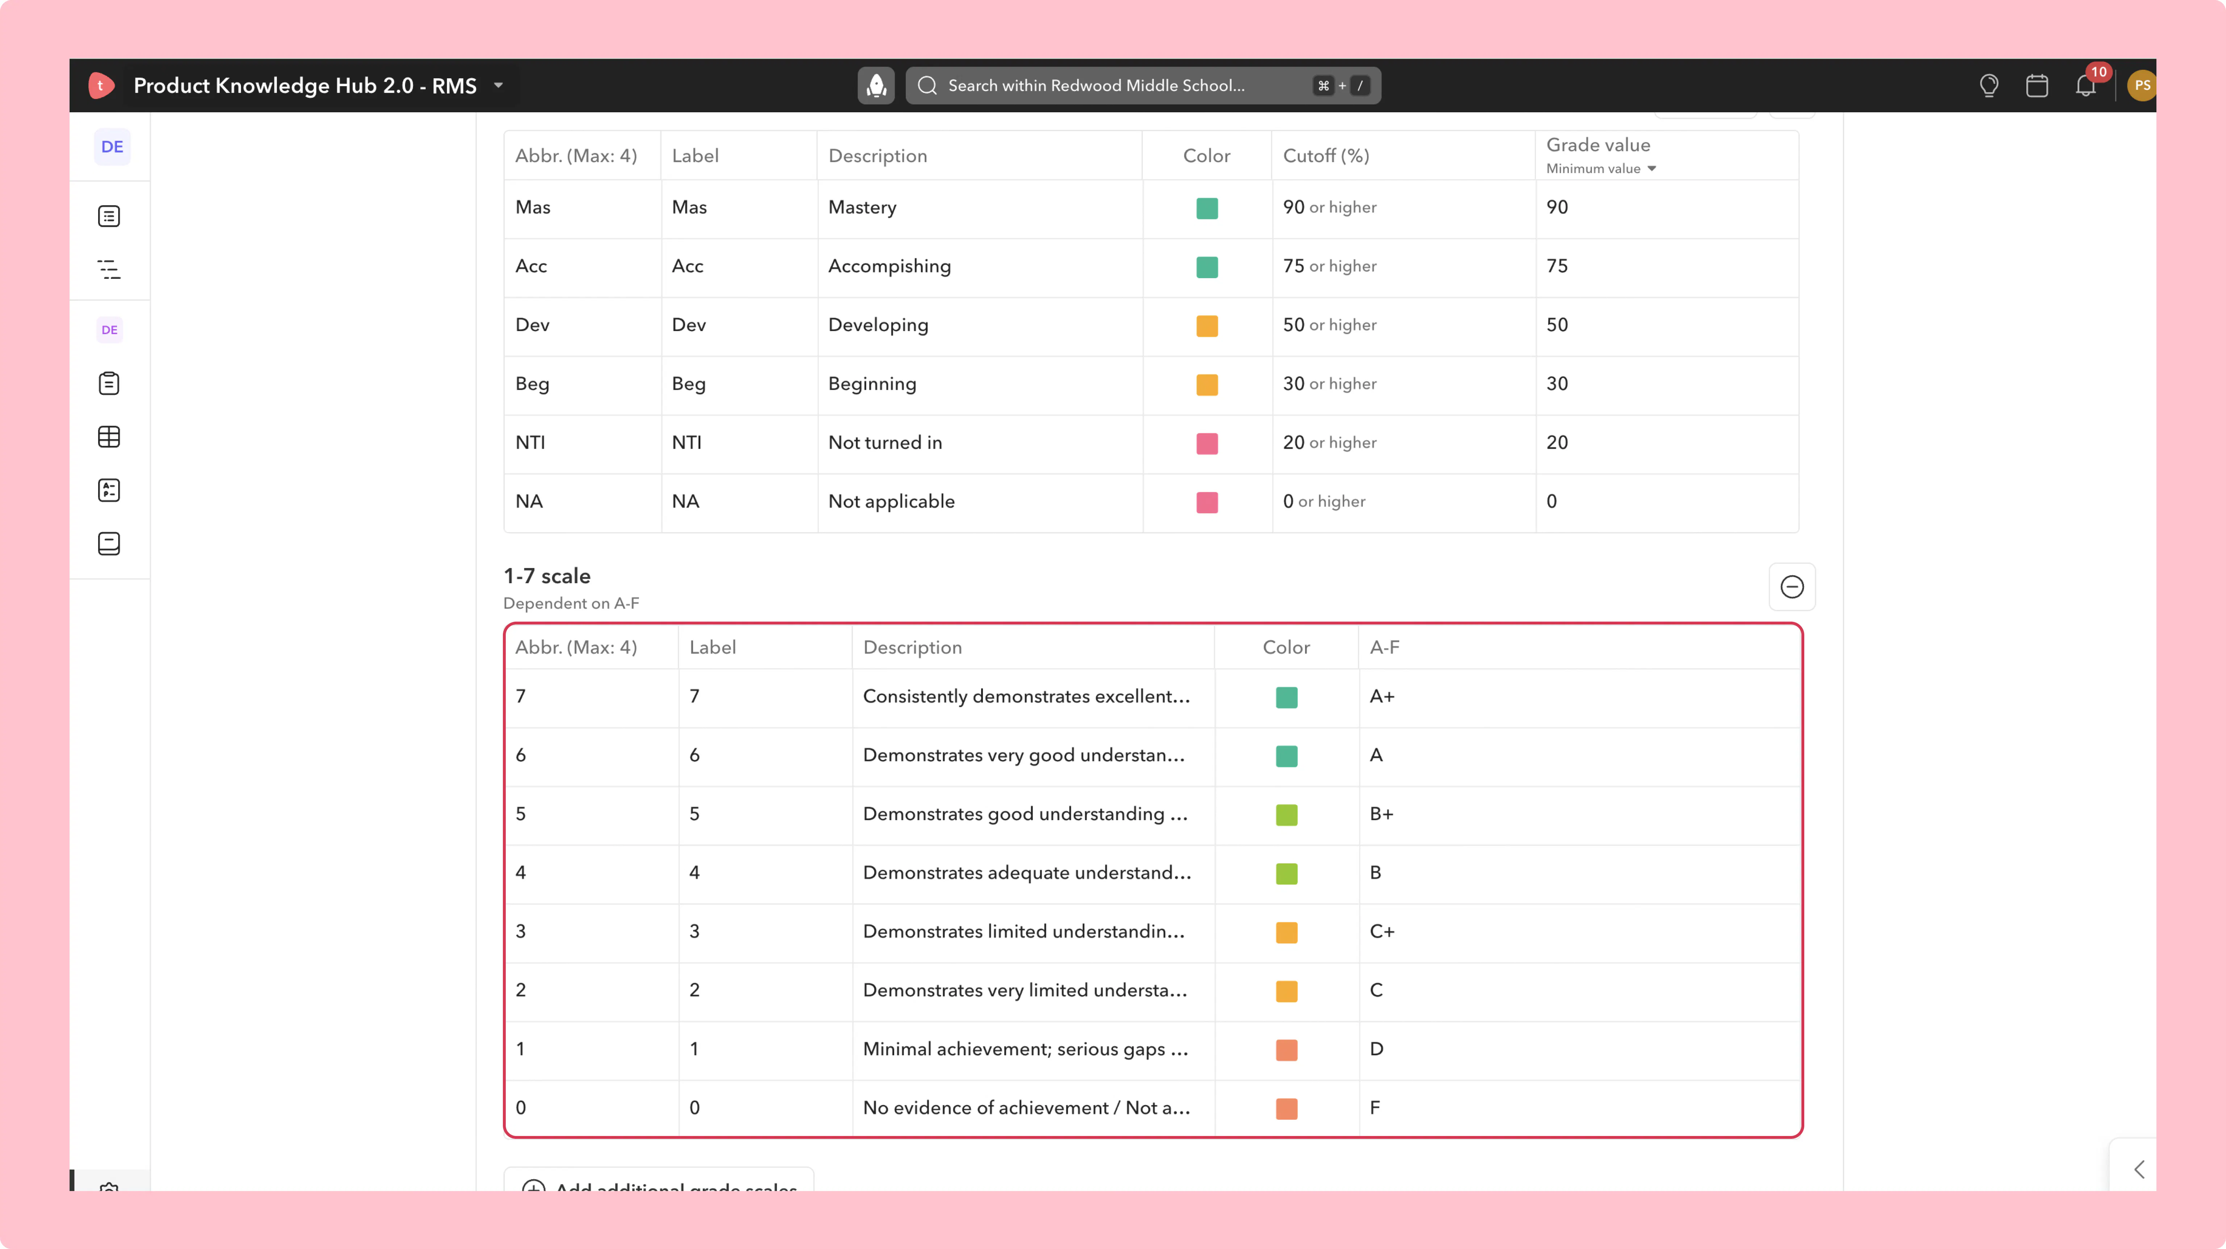Select the small purple DE sidebar badge
Screen dimensions: 2226x1249
[x=110, y=330]
